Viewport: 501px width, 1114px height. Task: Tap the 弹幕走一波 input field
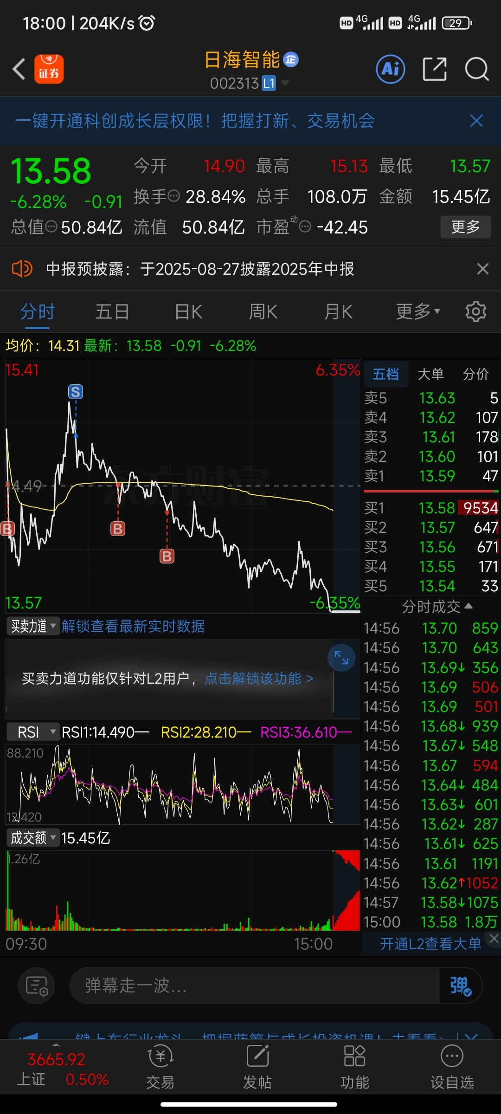click(254, 985)
